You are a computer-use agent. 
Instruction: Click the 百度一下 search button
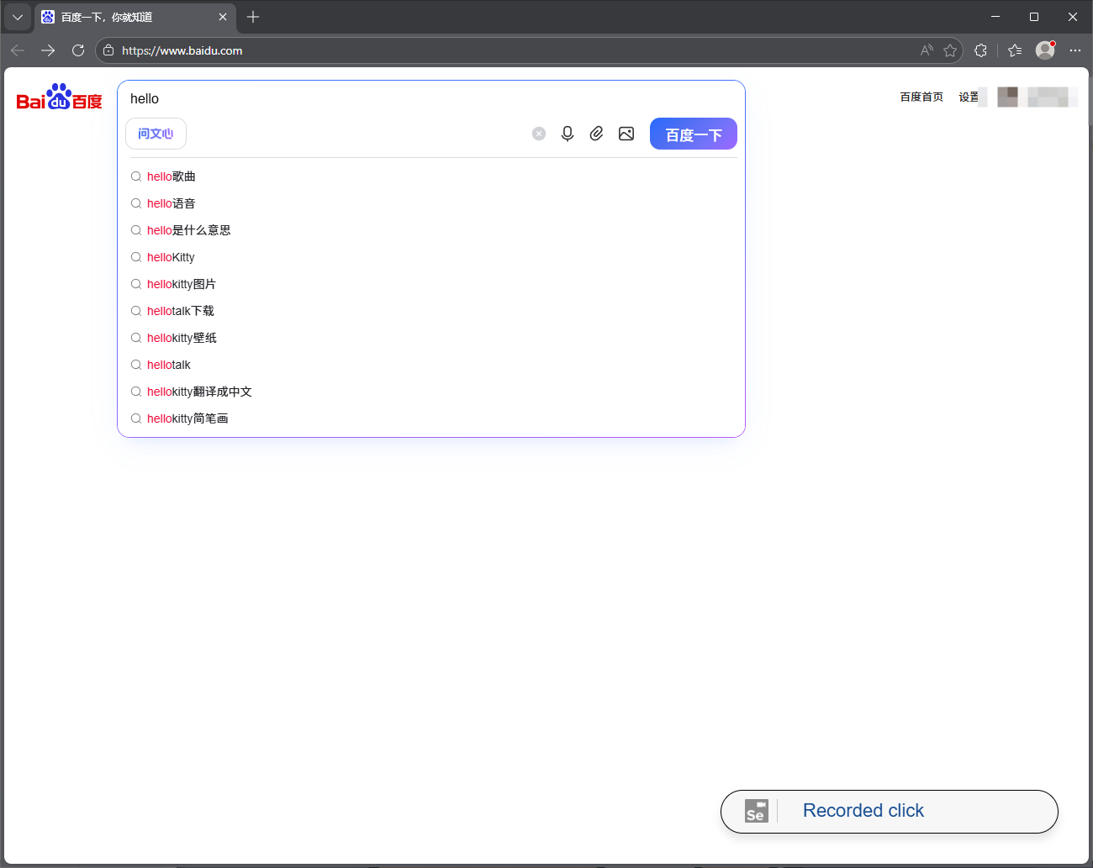tap(694, 134)
